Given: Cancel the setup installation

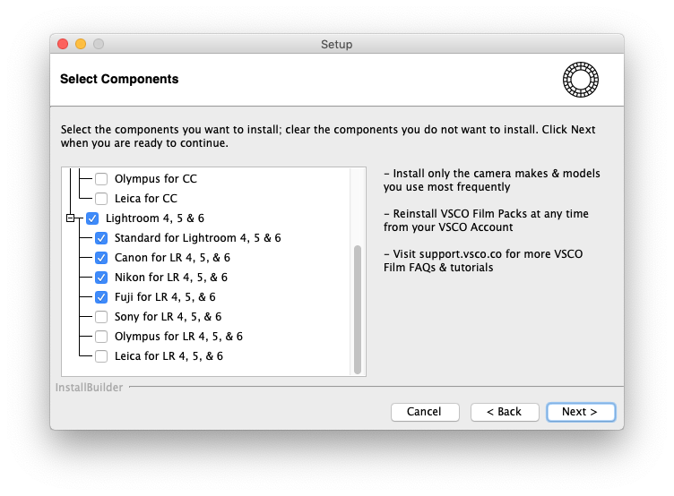Looking at the screenshot, I should tap(424, 412).
